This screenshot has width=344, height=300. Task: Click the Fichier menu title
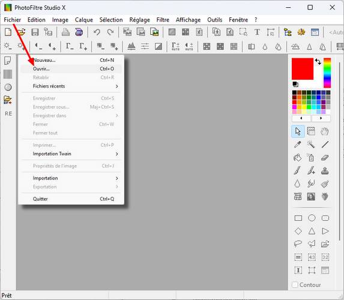(x=12, y=20)
